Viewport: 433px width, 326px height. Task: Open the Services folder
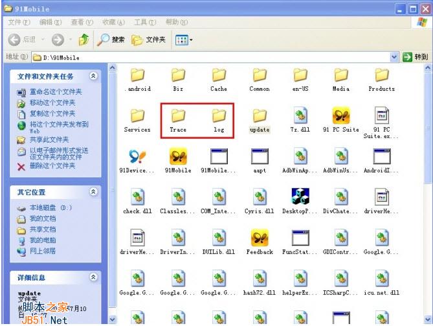pos(137,121)
